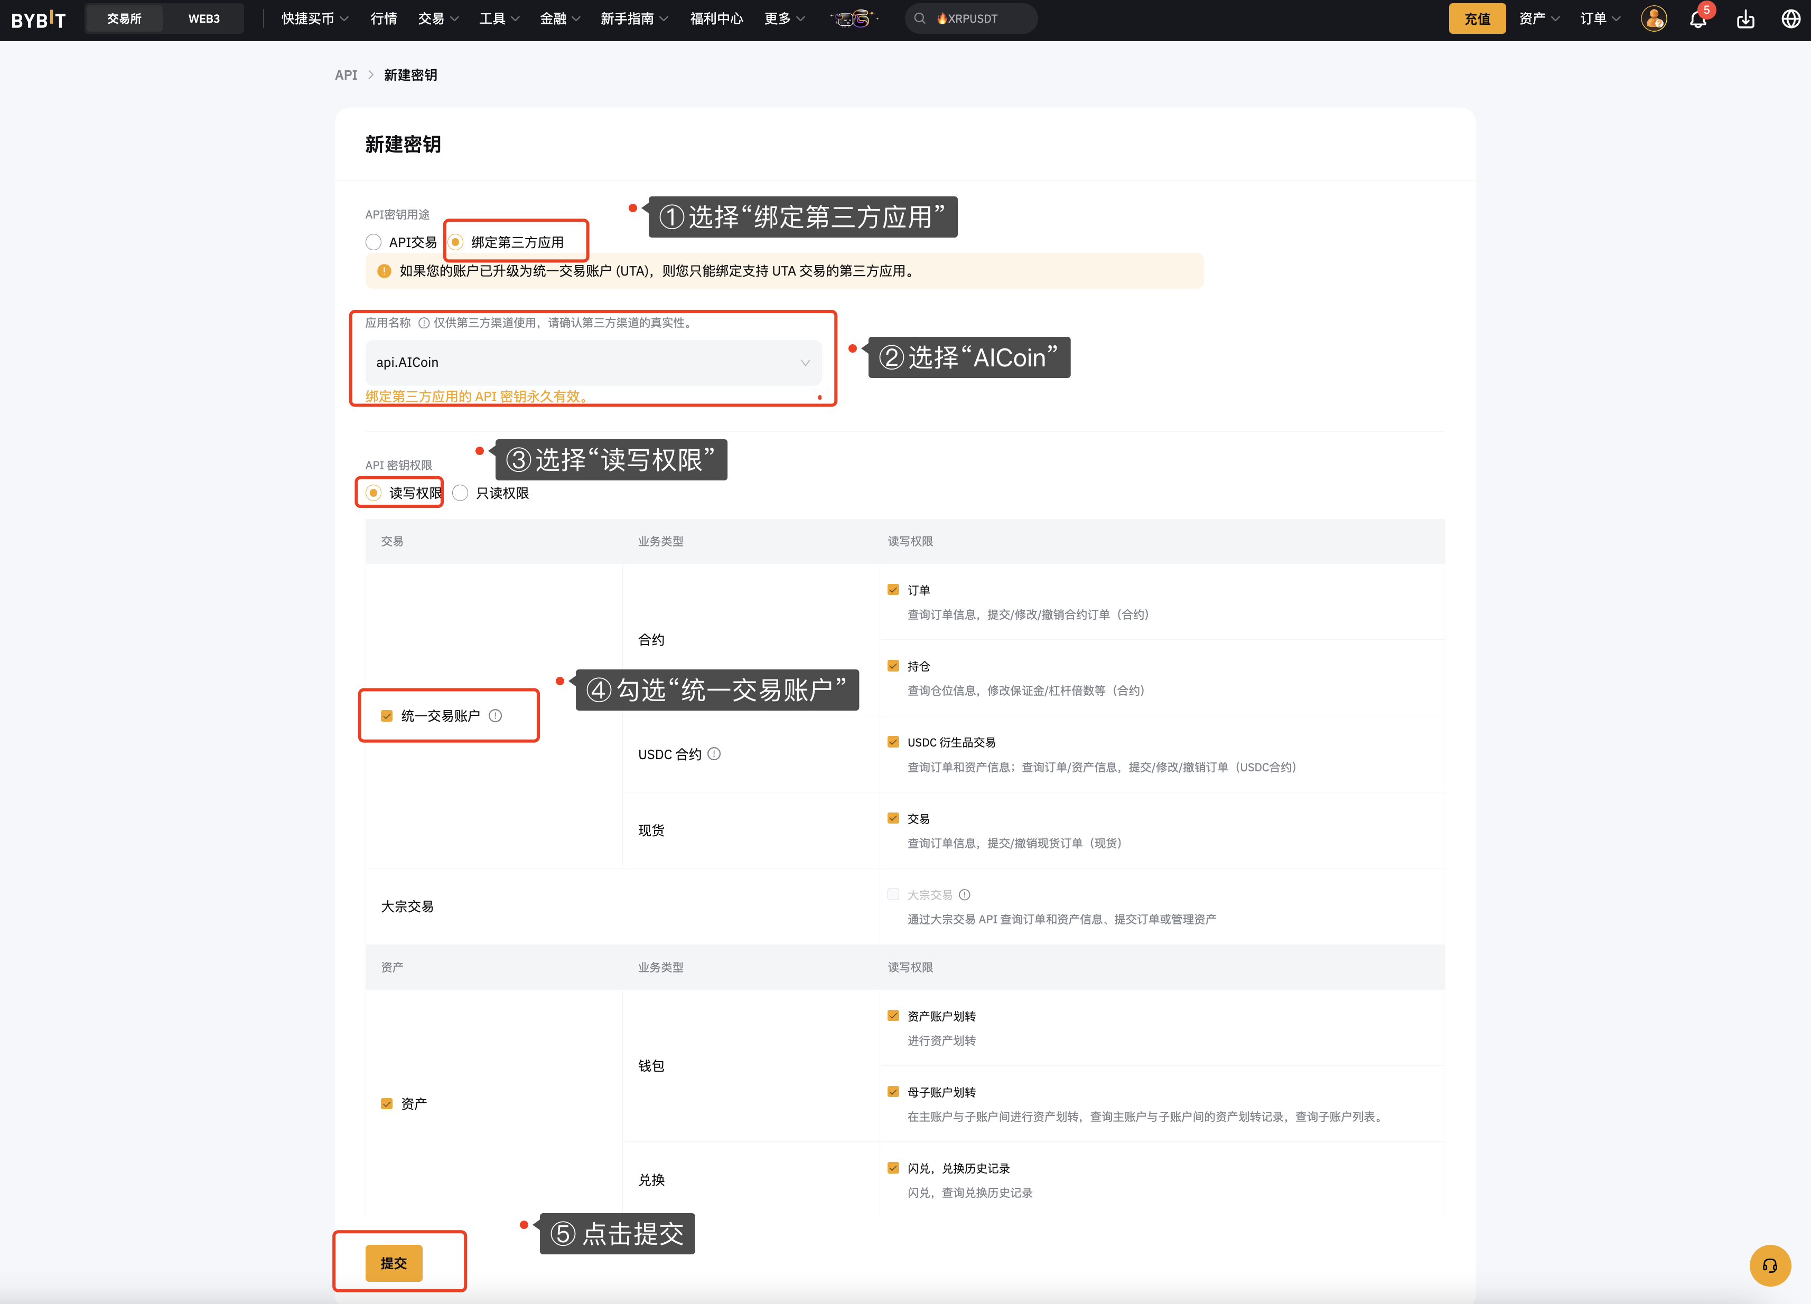The height and width of the screenshot is (1304, 1811).
Task: Expand the 新手指南 dropdown
Action: click(x=634, y=18)
